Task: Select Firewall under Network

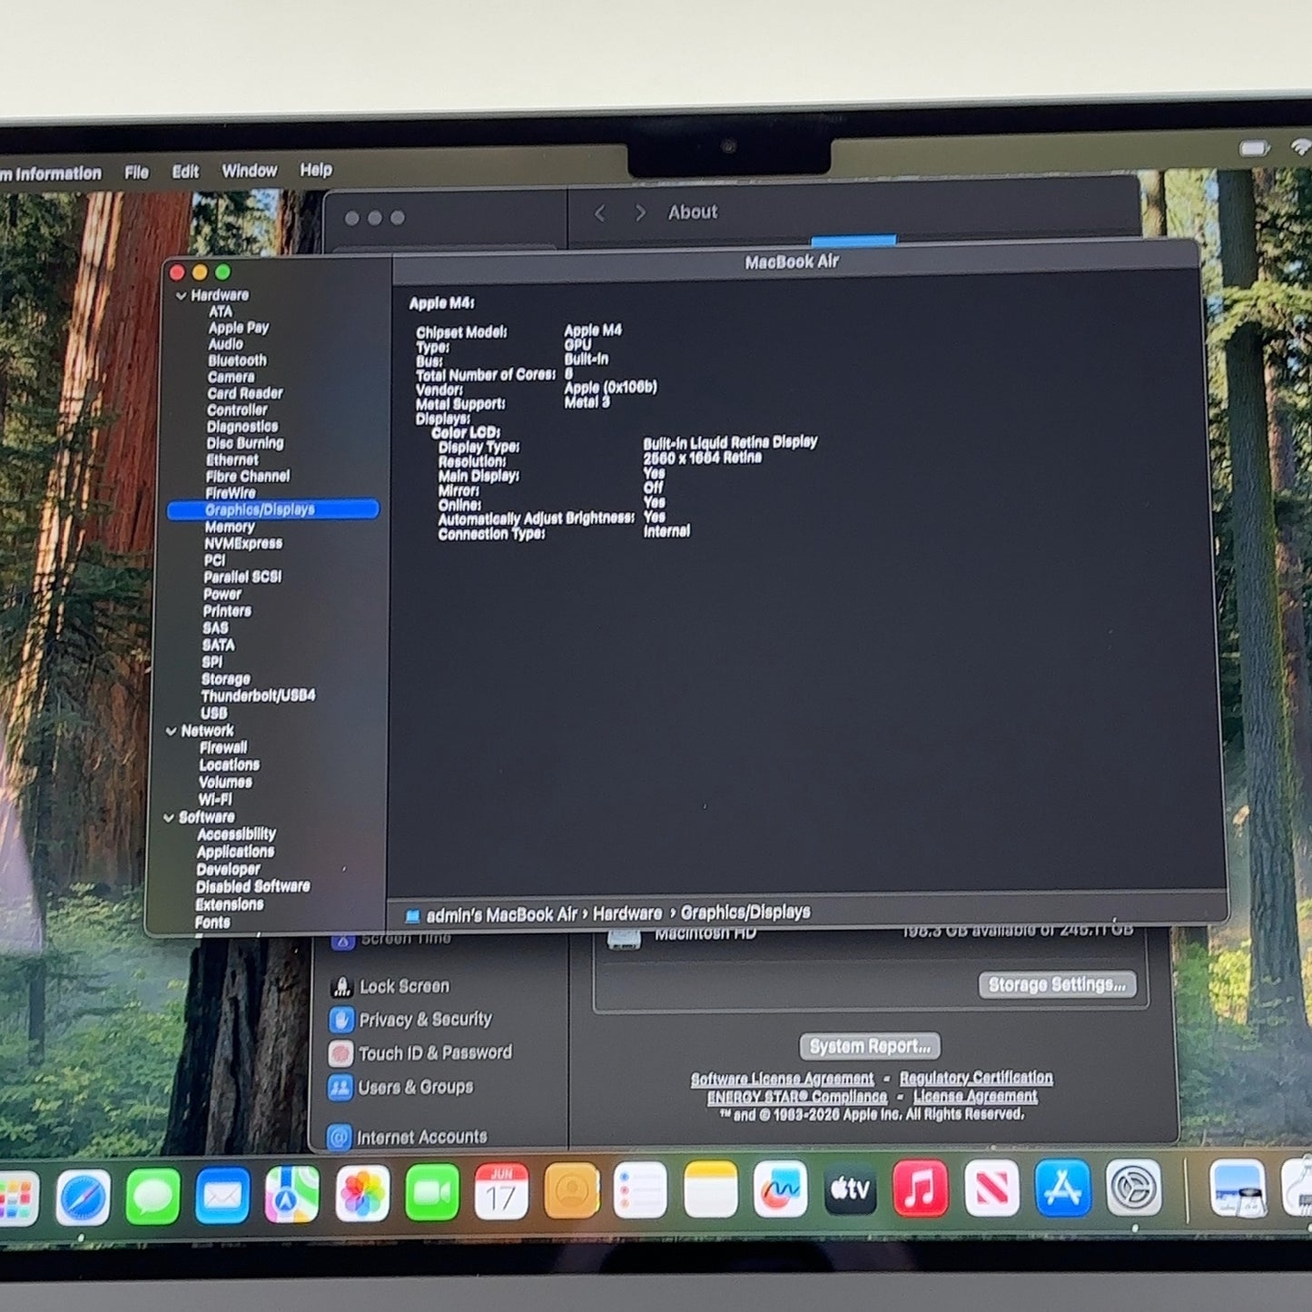Action: 223,748
